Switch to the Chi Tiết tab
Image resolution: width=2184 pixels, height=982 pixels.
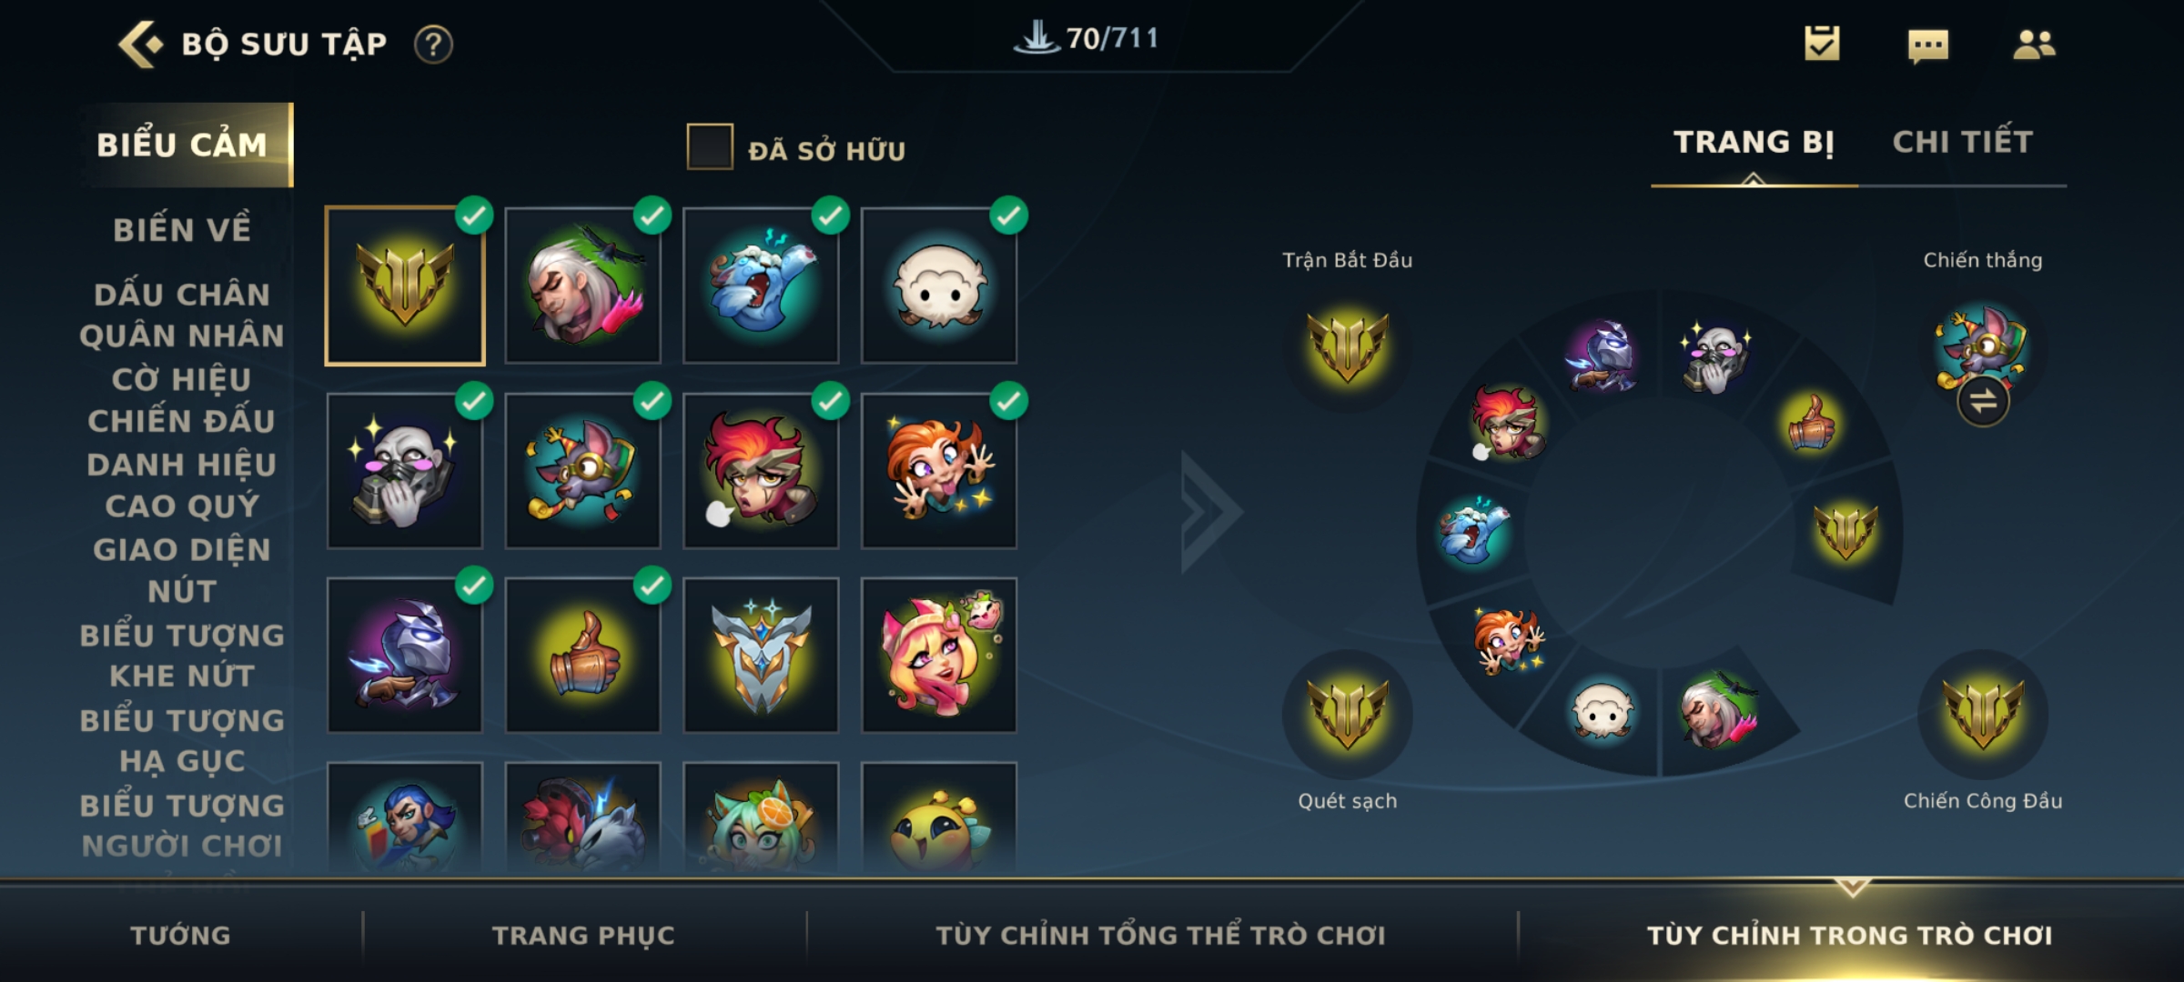pyautogui.click(x=1963, y=142)
